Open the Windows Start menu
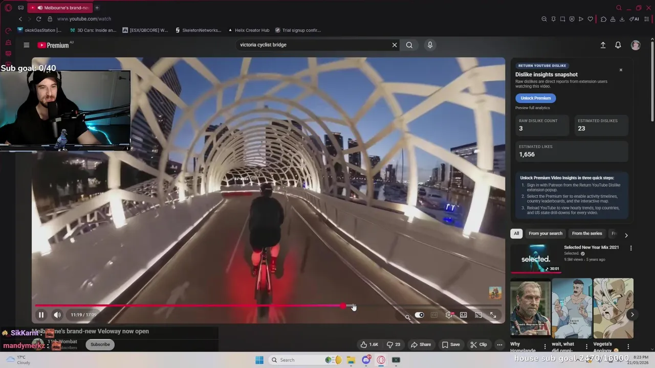 259,360
